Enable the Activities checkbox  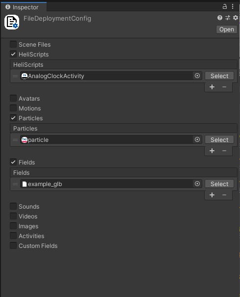click(x=13, y=236)
